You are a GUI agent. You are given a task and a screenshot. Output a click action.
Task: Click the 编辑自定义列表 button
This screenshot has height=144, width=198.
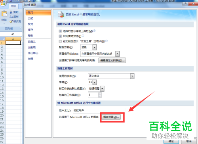112,60
